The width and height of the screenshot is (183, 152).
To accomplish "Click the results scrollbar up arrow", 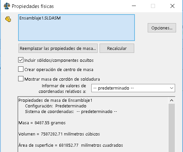I will pos(171,100).
